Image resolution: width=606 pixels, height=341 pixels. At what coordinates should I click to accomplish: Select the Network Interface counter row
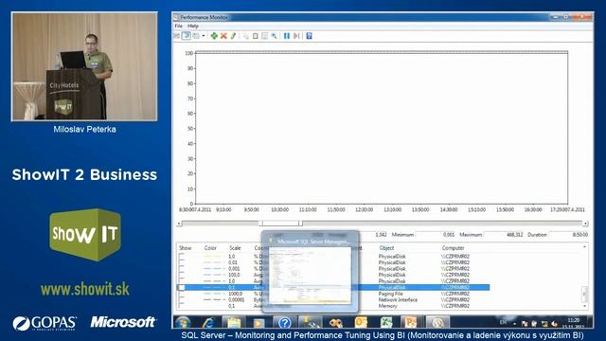click(333, 299)
